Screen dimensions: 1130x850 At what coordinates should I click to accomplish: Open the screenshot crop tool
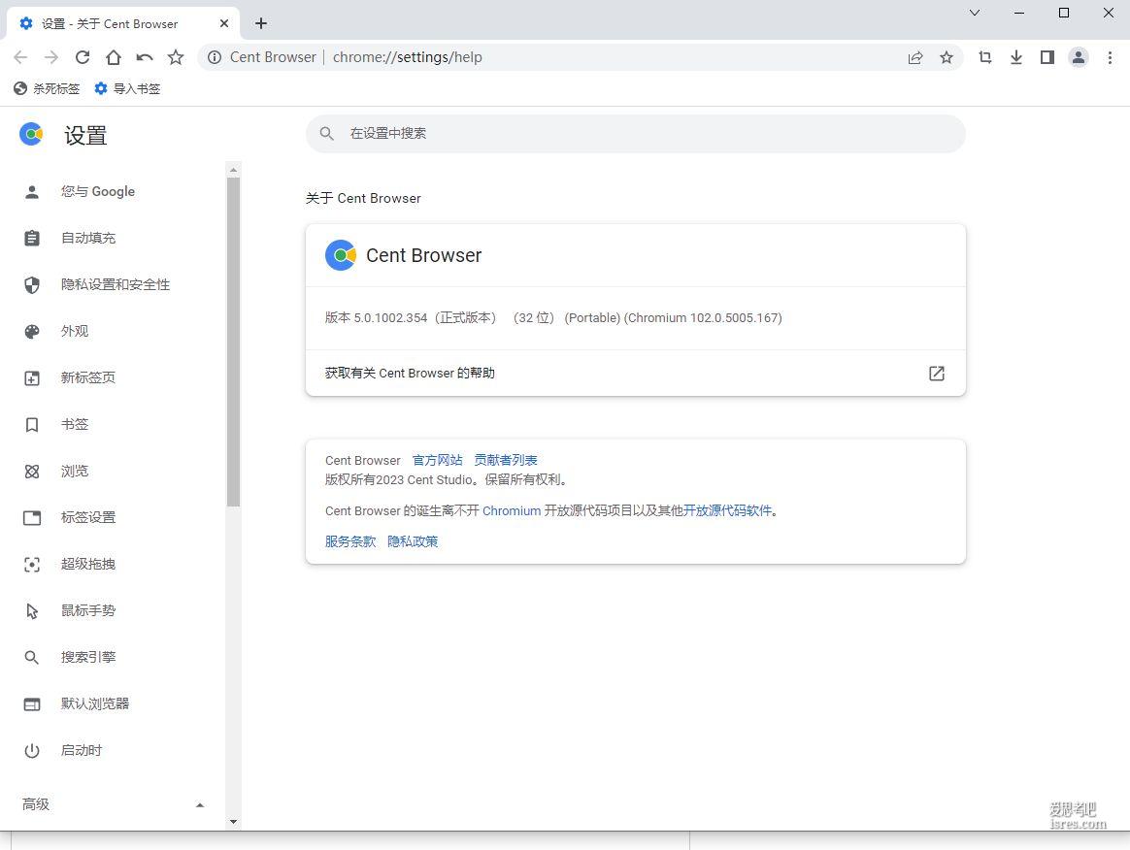click(985, 57)
